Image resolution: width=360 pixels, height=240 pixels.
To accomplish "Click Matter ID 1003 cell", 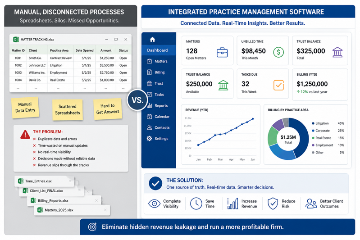I will pyautogui.click(x=18, y=73).
